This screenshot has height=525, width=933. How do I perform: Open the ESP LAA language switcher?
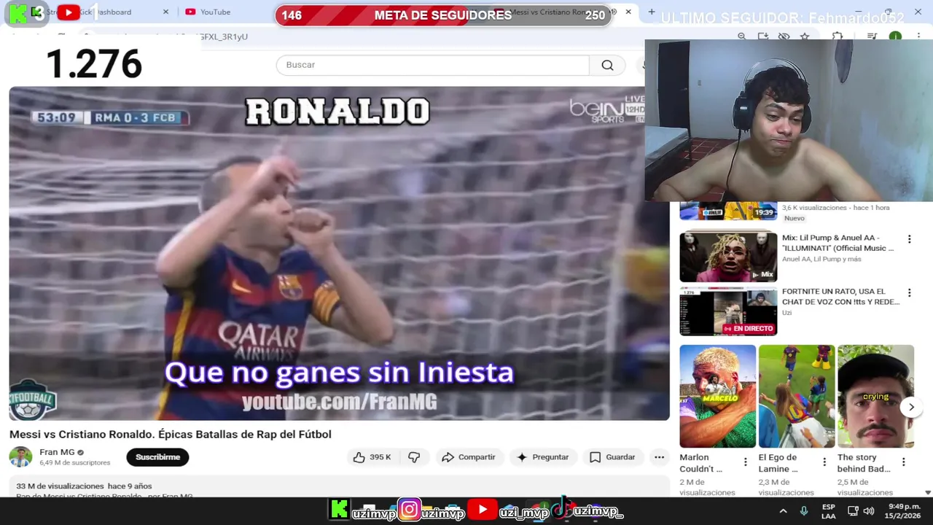(x=829, y=511)
